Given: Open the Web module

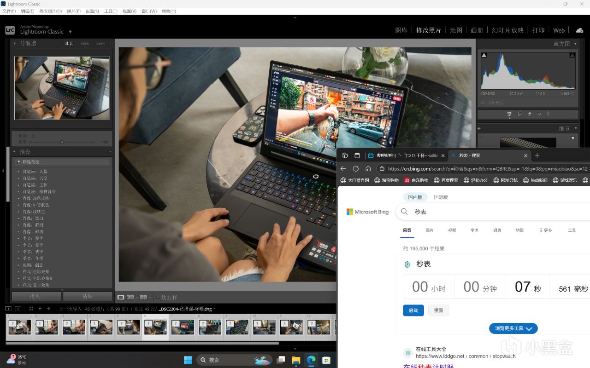Looking at the screenshot, I should coord(559,30).
